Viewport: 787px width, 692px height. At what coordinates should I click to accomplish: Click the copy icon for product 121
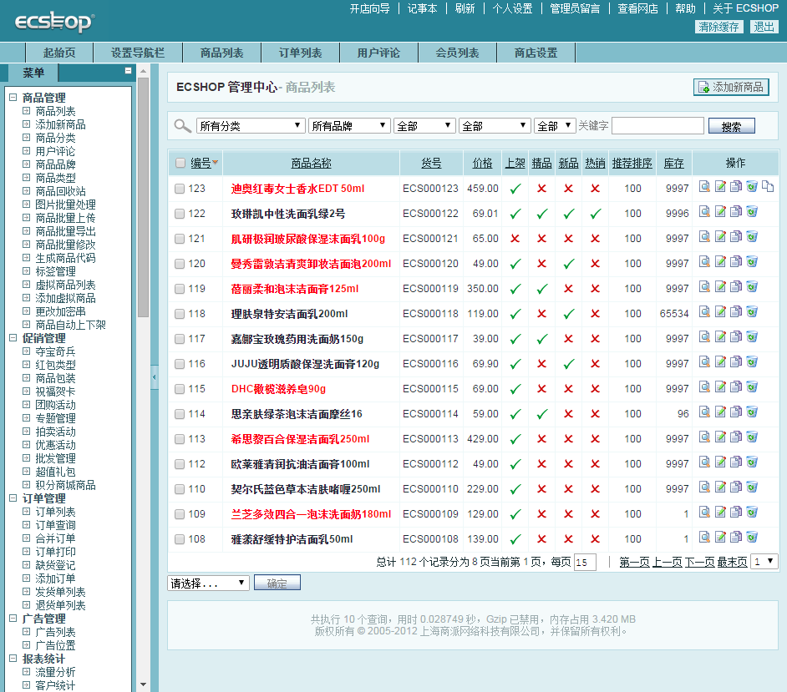pos(736,237)
